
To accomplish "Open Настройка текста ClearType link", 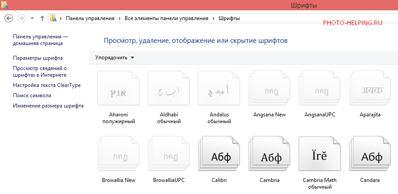I will tap(47, 85).
